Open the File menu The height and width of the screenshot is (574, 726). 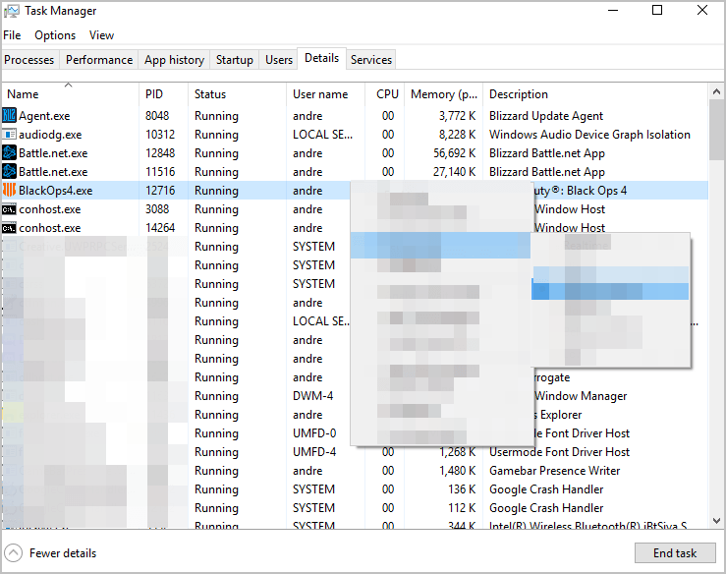click(12, 35)
